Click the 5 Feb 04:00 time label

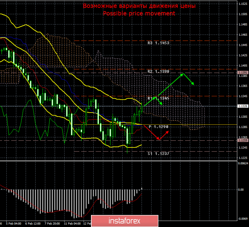point(13,224)
